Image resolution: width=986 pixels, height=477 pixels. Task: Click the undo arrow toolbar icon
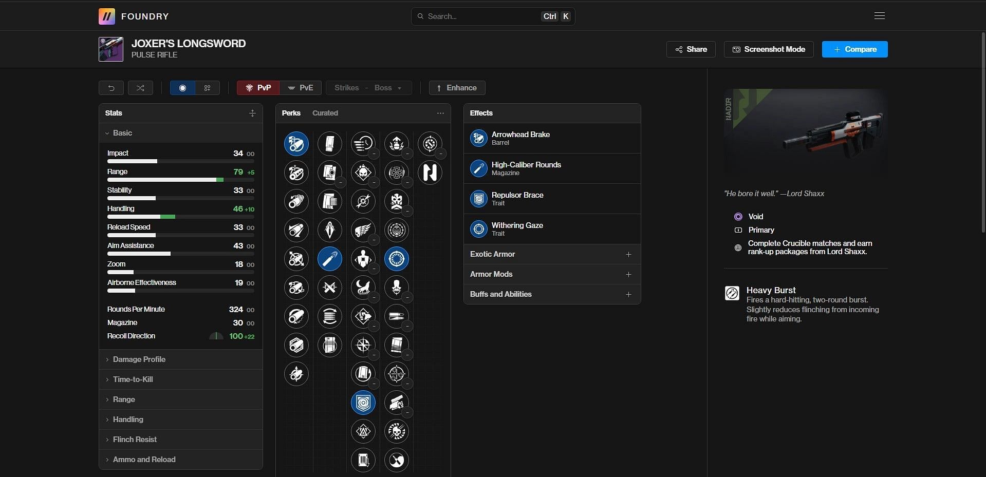(111, 88)
